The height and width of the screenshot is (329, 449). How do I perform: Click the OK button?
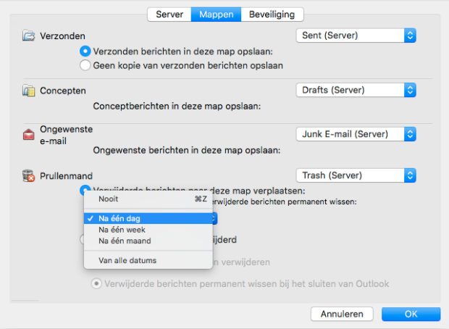[411, 314]
